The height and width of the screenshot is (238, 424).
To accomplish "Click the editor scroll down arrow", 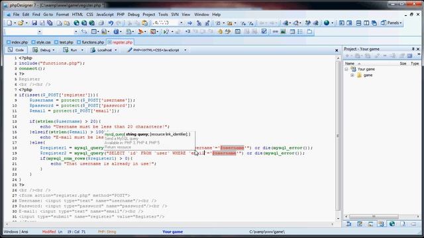I will [338, 218].
